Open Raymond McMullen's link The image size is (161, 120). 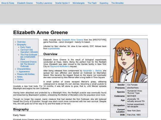click(x=60, y=66)
